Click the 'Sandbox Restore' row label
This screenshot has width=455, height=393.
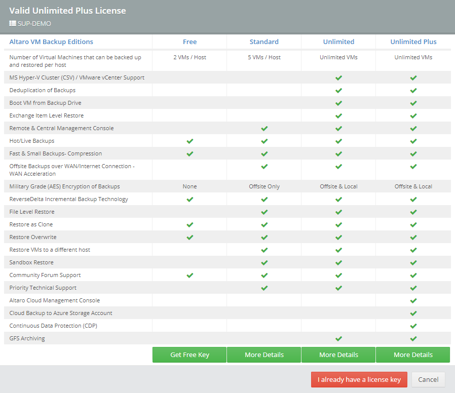(31, 262)
